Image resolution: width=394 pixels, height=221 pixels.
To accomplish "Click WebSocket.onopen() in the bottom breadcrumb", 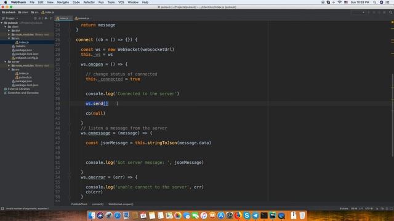I will pyautogui.click(x=121, y=204).
